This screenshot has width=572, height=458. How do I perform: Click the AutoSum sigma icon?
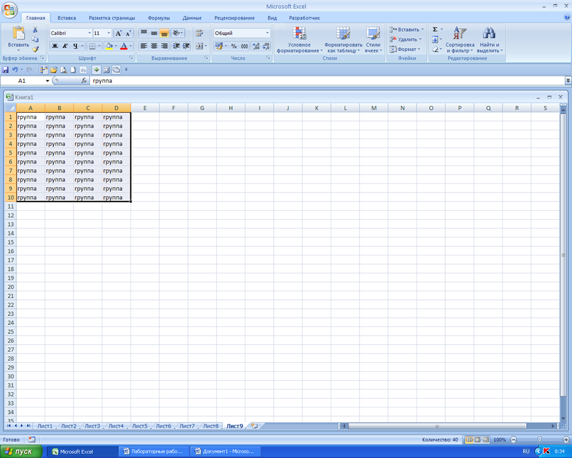[435, 29]
